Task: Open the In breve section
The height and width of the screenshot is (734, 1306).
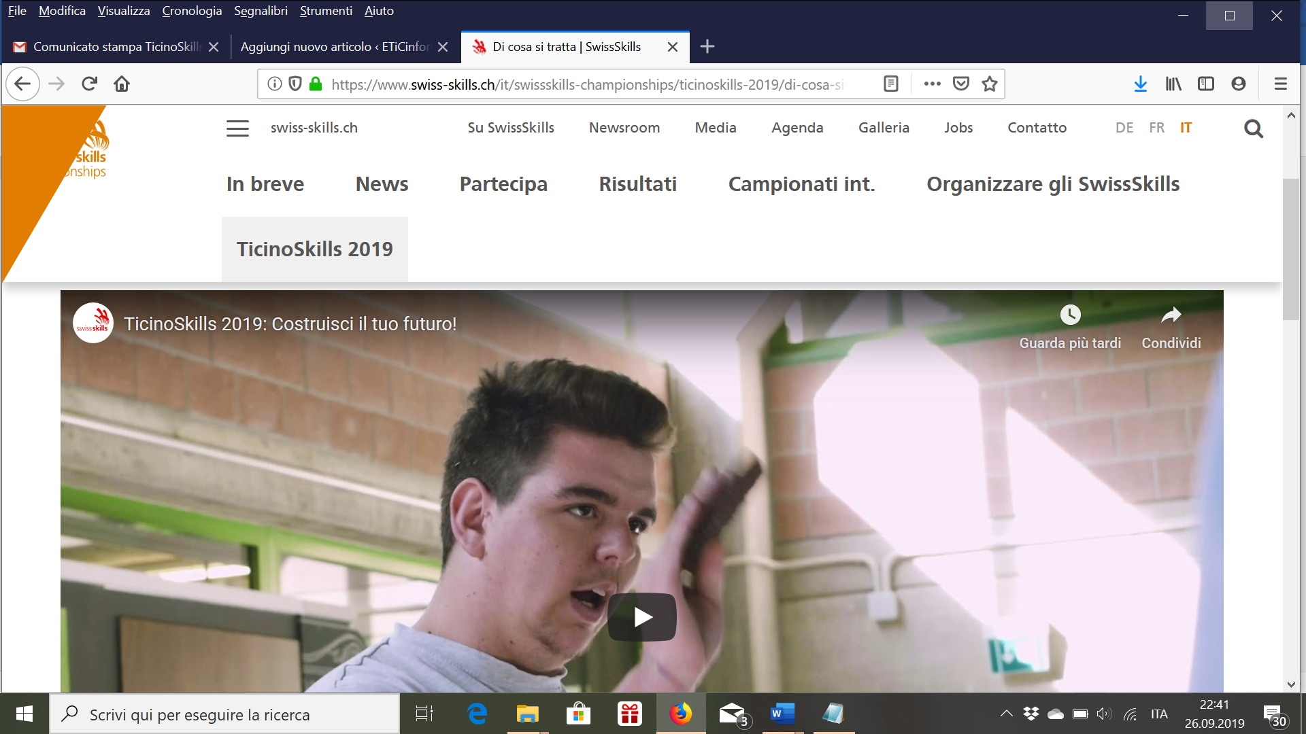Action: point(265,184)
